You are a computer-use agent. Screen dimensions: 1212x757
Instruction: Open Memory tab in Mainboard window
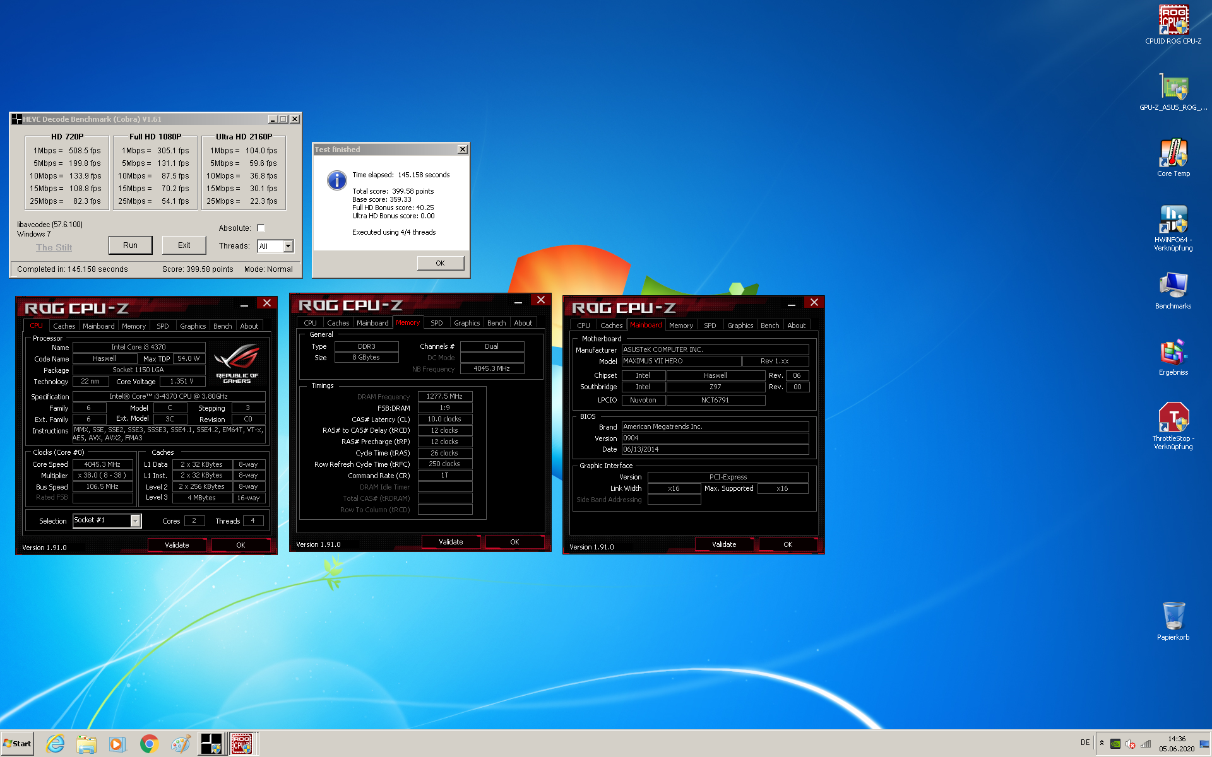(x=681, y=326)
